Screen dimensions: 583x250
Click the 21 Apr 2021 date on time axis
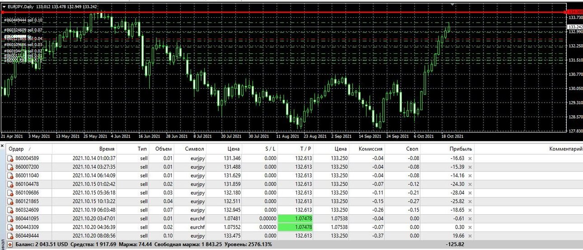tap(12, 136)
